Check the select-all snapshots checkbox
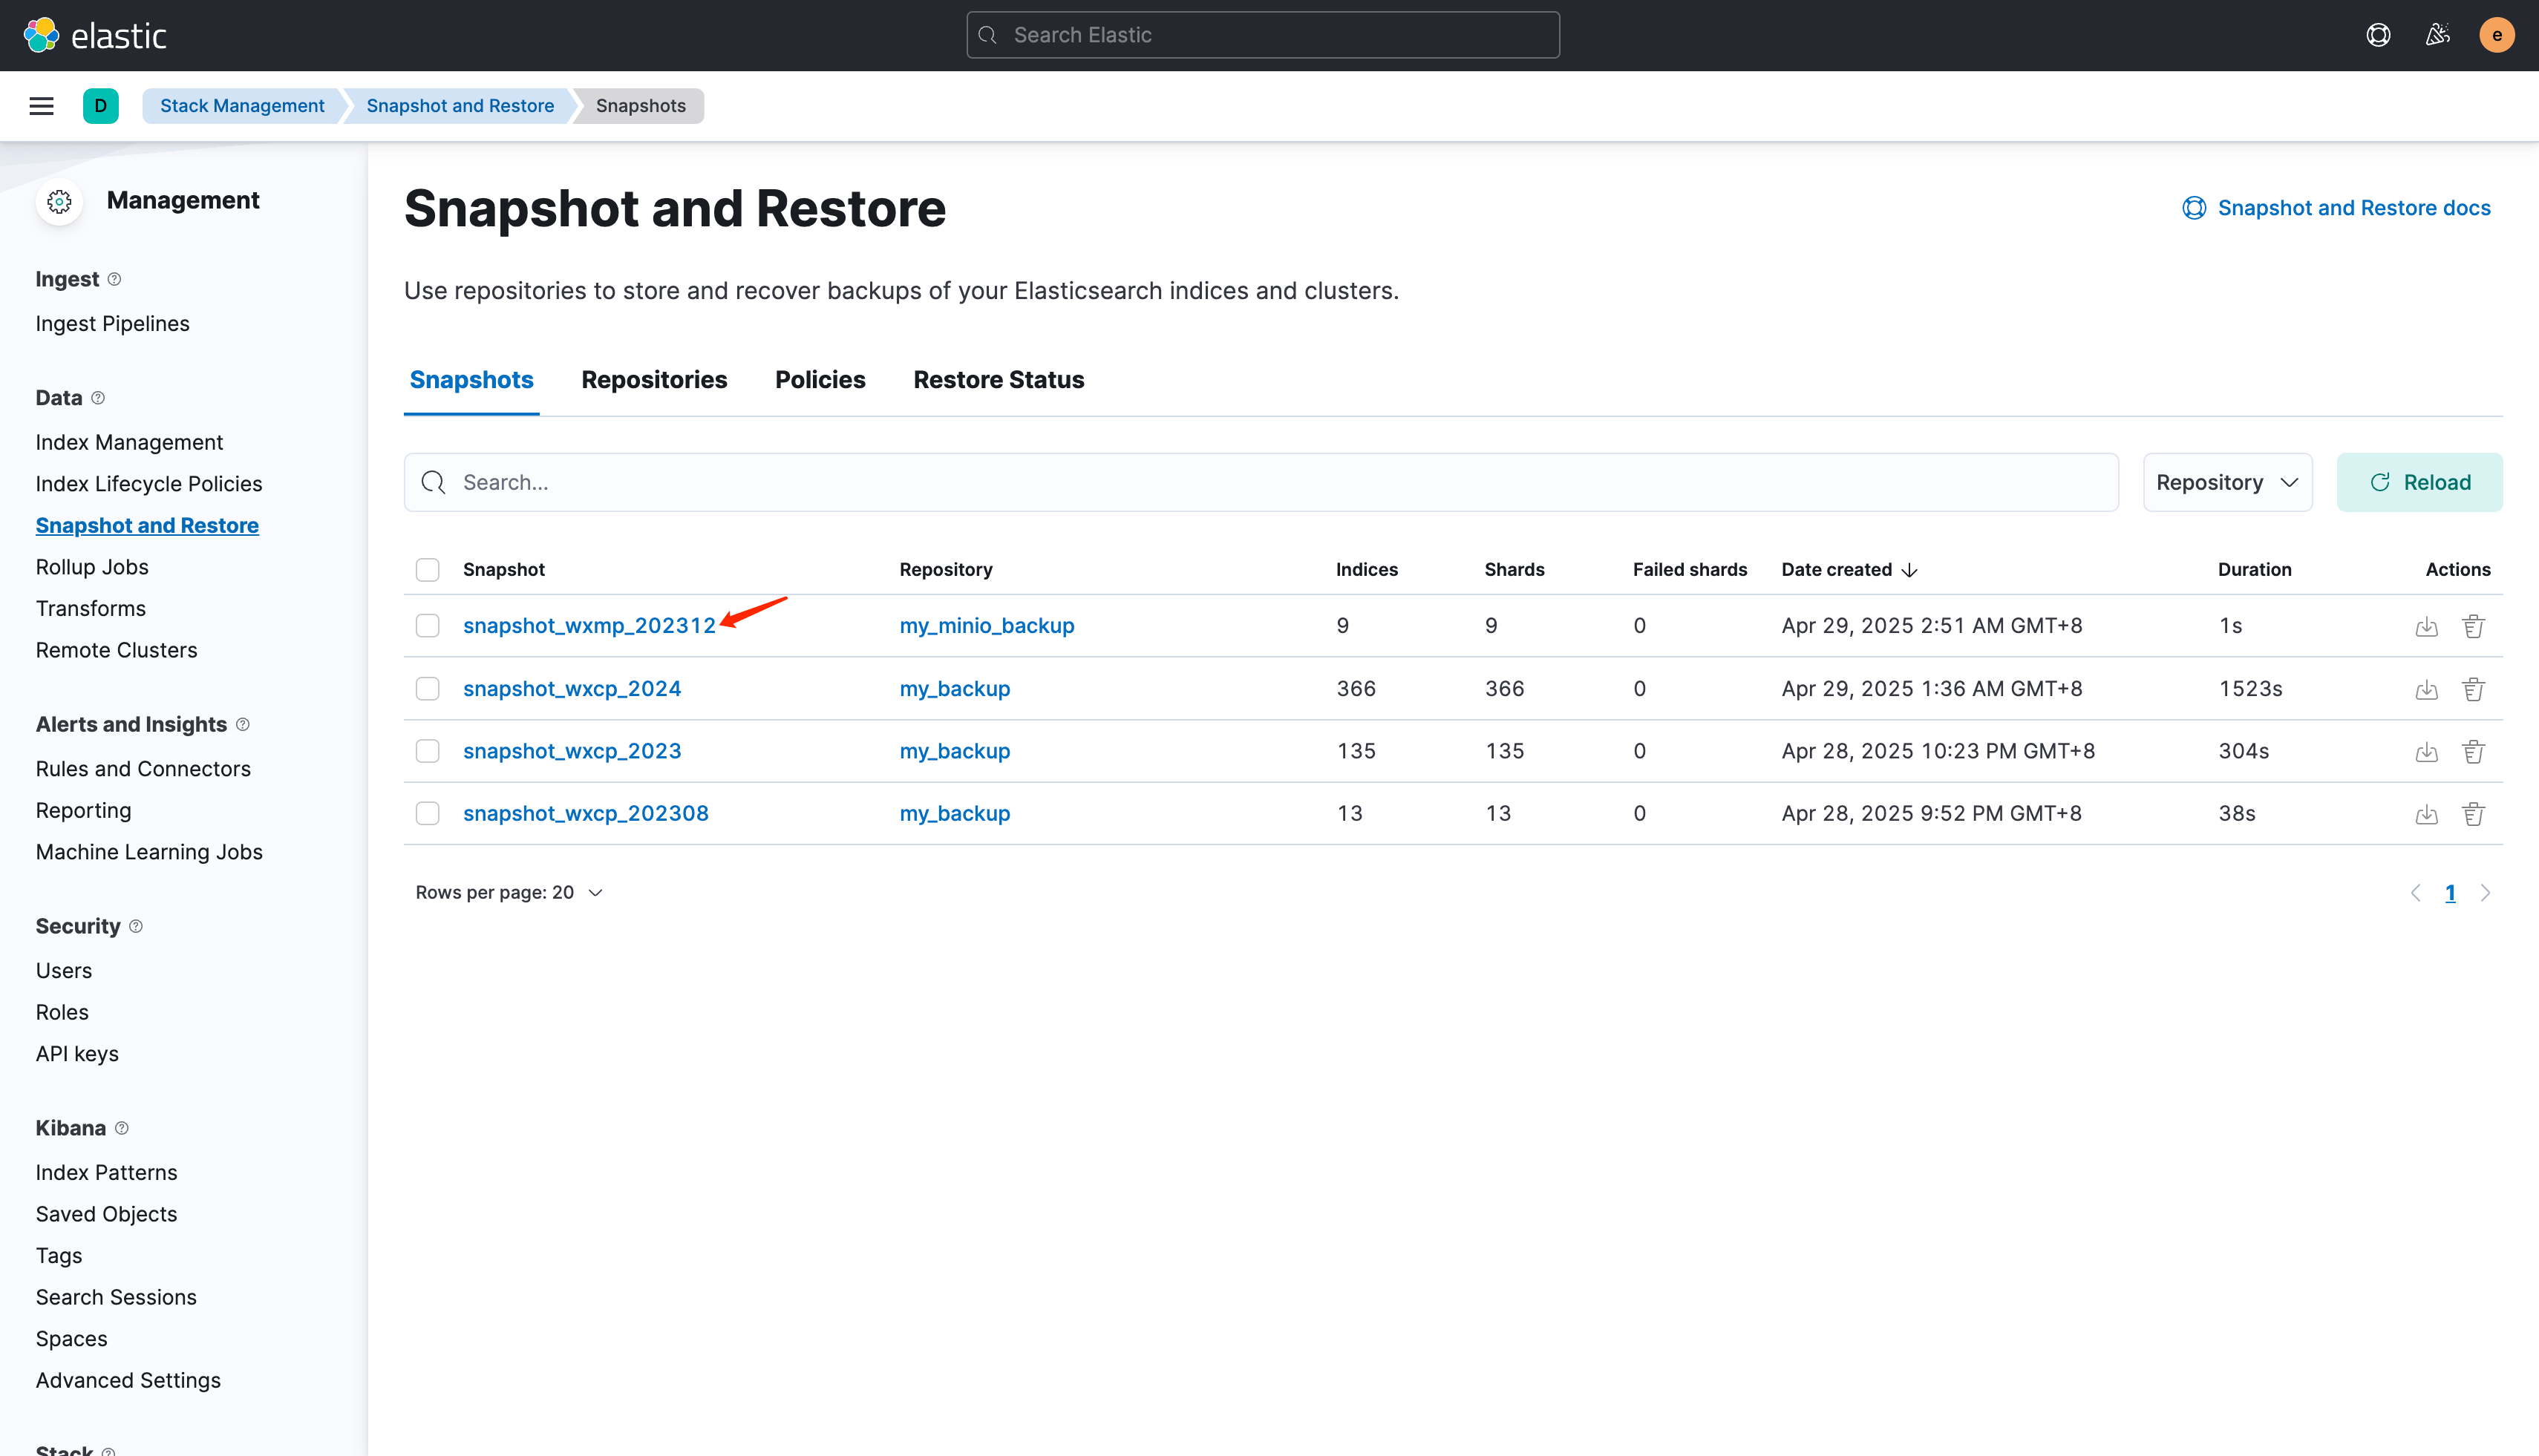 click(427, 570)
